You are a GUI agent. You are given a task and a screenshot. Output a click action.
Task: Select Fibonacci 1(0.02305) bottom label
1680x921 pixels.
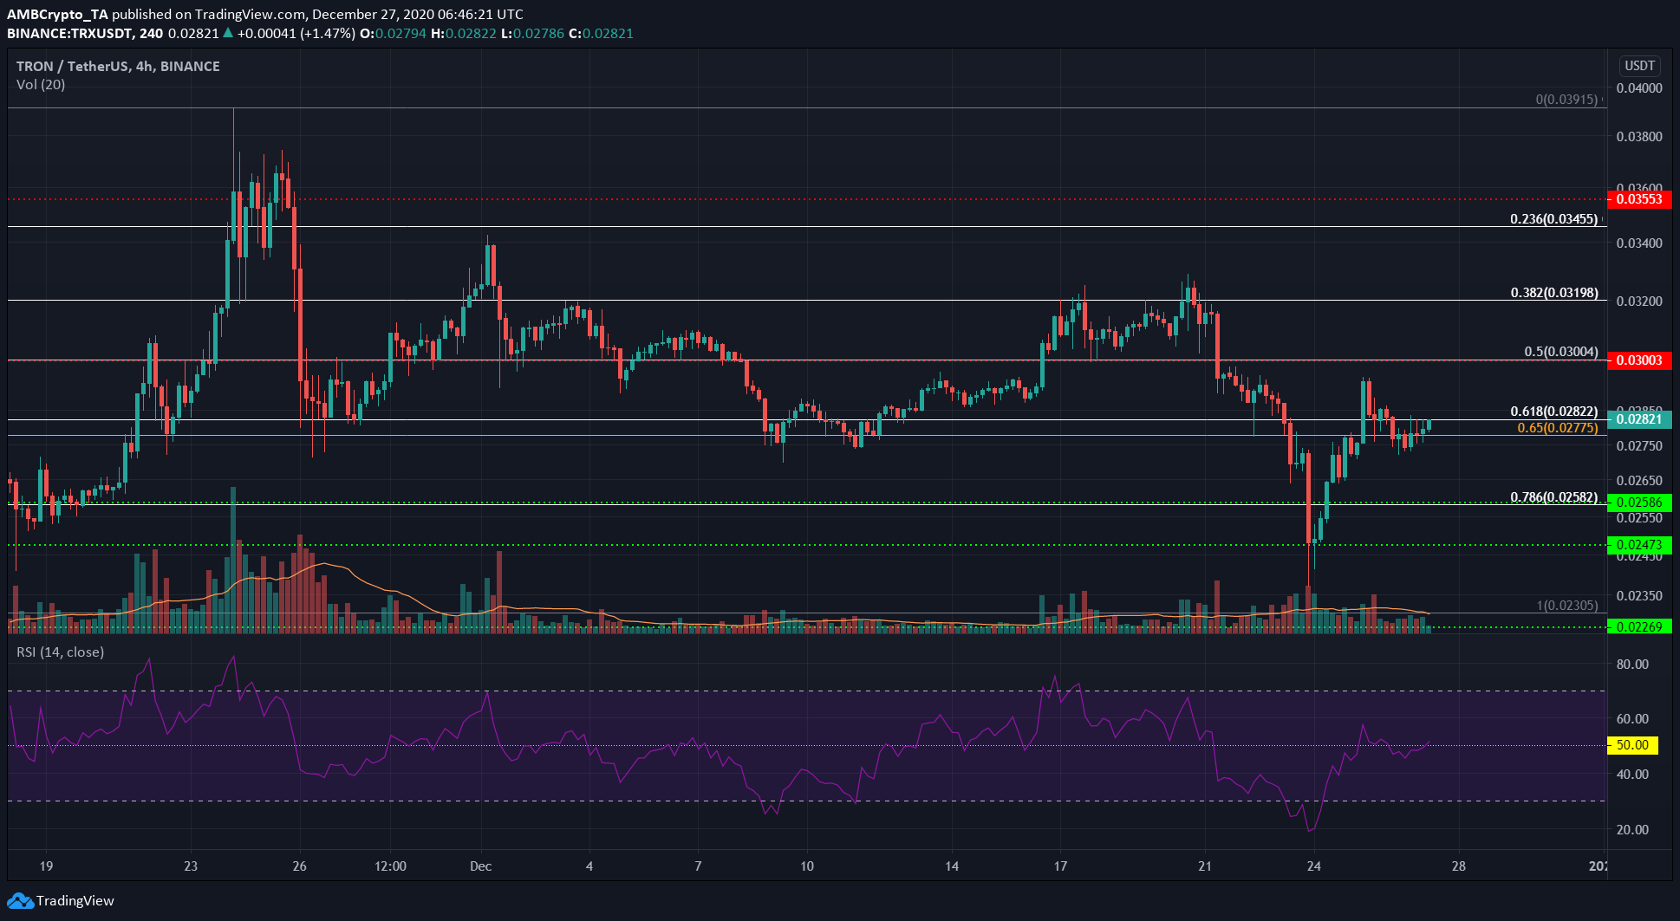[1566, 606]
